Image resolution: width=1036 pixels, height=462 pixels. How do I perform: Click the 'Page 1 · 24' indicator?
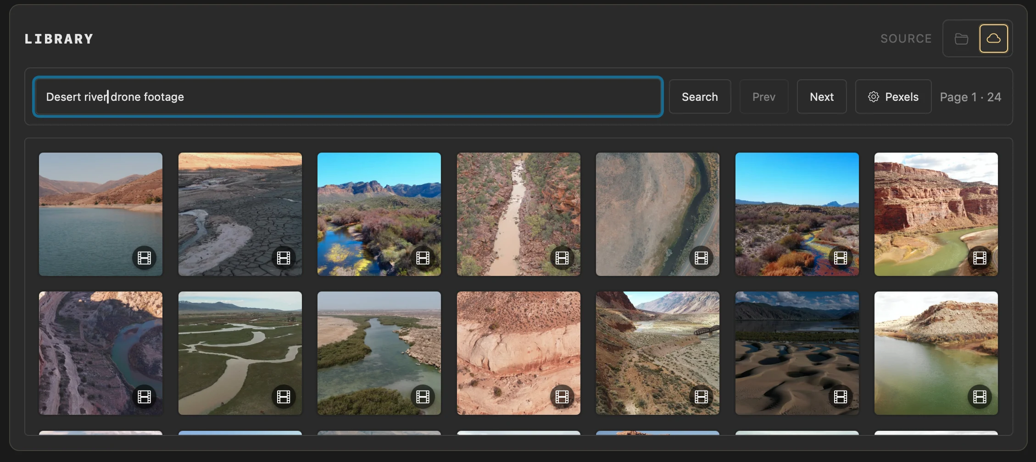pyautogui.click(x=970, y=97)
